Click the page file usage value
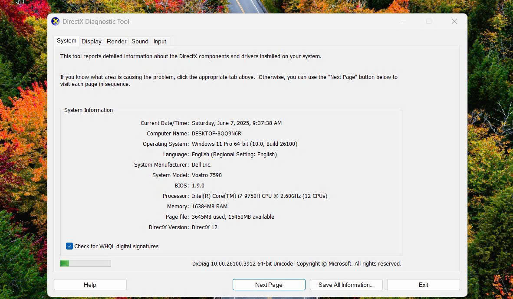 coord(233,217)
